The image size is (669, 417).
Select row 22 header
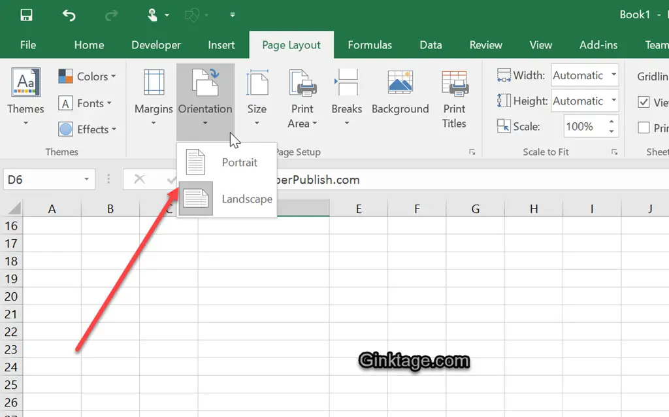point(11,331)
